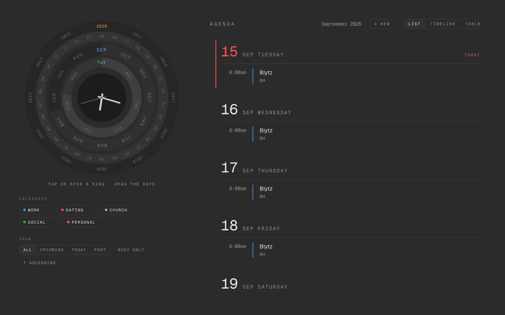505x315 pixels.
Task: Select year 2027 on the outer ring
Action: click(x=137, y=35)
